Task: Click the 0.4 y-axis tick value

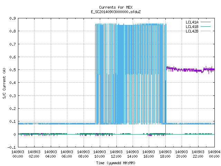Action: [12, 83]
